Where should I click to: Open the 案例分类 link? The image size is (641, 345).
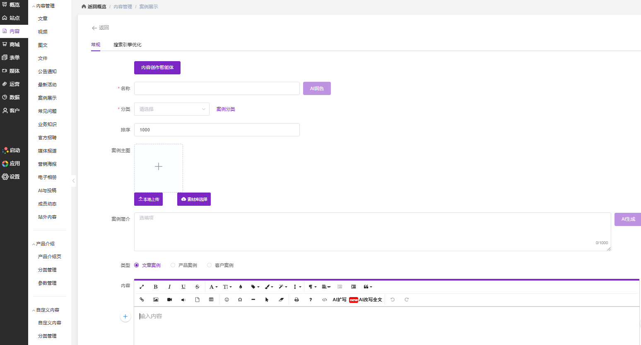pyautogui.click(x=226, y=109)
